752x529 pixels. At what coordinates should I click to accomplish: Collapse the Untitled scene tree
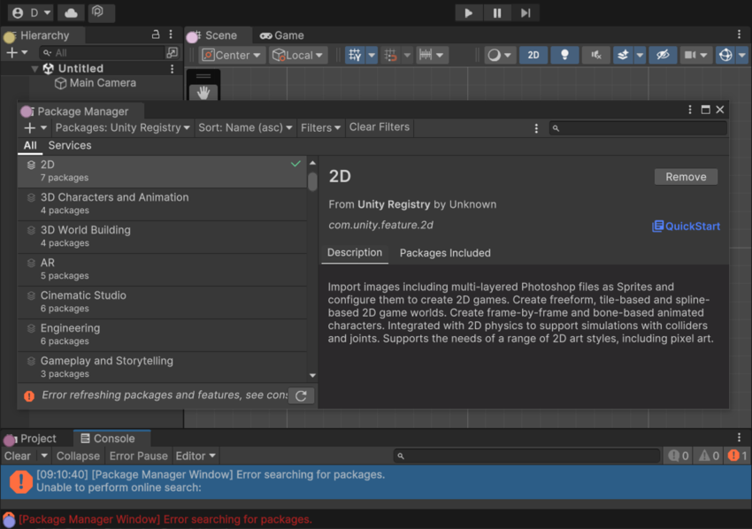[x=35, y=68]
